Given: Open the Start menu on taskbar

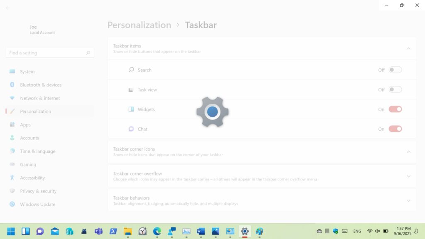Looking at the screenshot, I should (11, 231).
